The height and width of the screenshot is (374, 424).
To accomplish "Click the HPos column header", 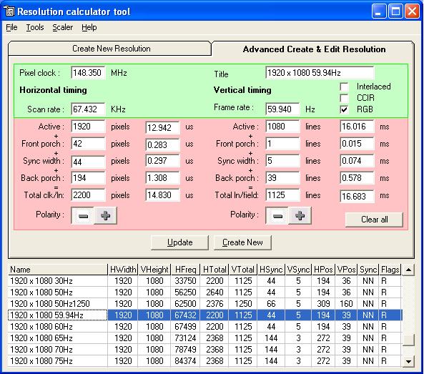I will (323, 270).
